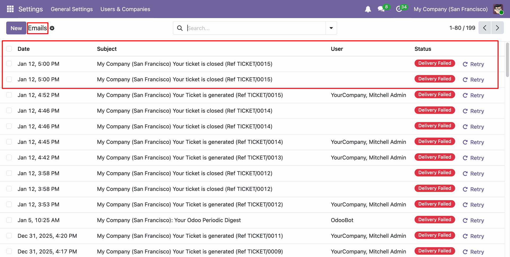Click the notification bell icon
The image size is (510, 257).
point(368,9)
